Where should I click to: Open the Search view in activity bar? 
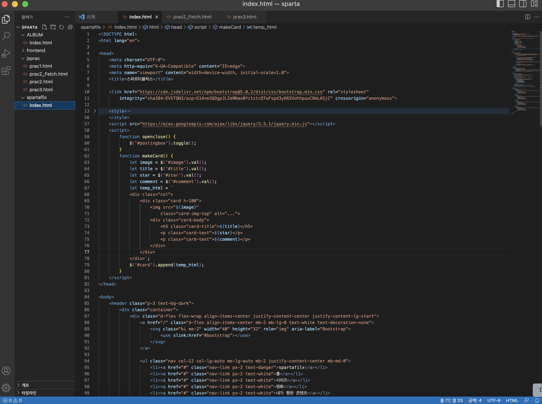(6, 36)
